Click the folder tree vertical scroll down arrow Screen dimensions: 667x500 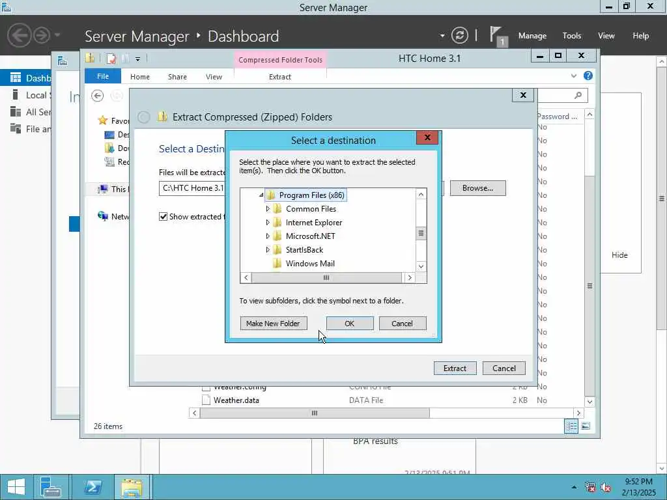(x=421, y=266)
